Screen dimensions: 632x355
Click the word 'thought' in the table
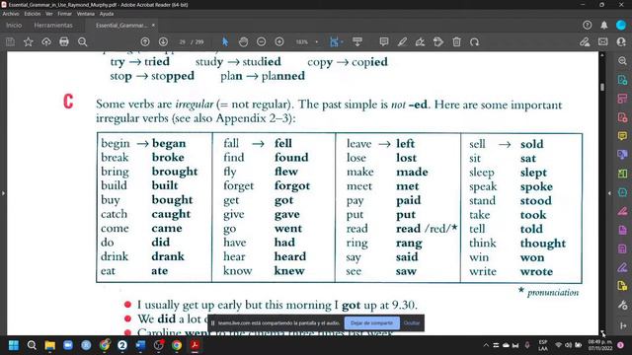tap(543, 244)
